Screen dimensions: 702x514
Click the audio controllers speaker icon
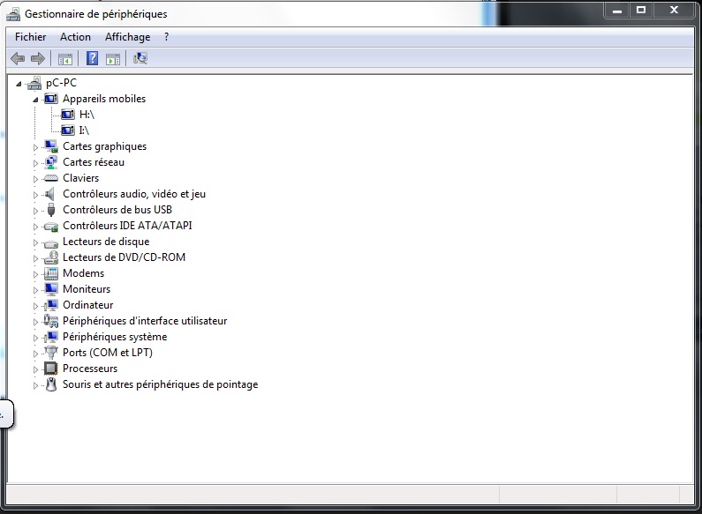tap(50, 194)
